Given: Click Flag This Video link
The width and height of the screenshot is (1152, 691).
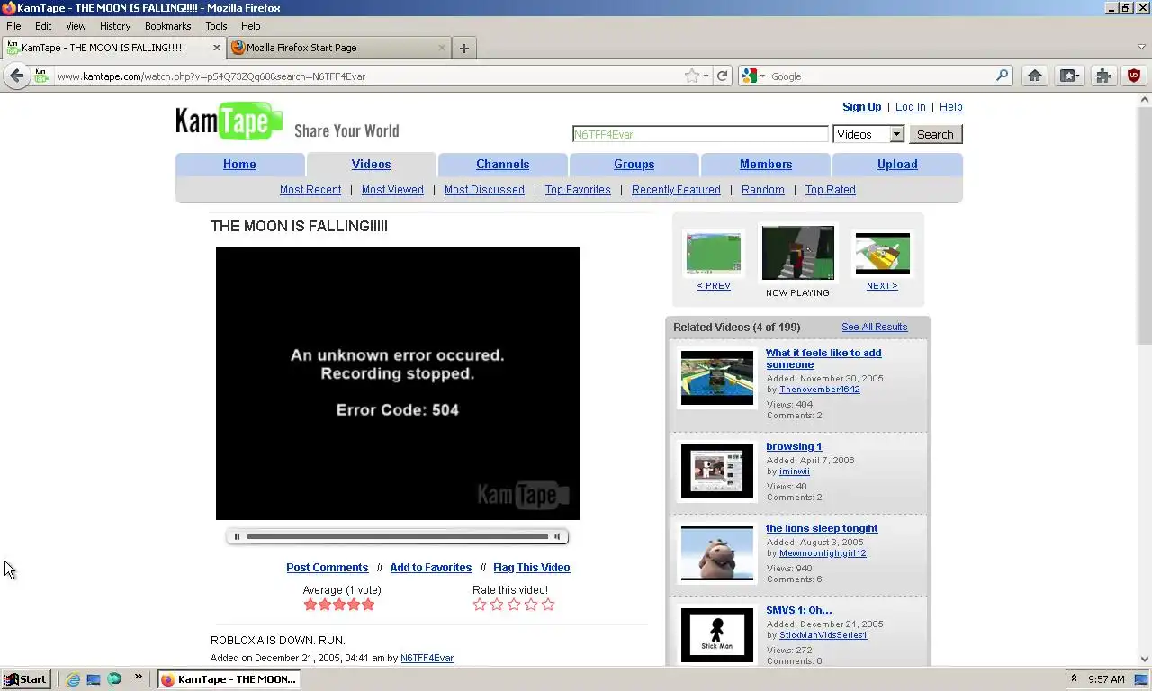Looking at the screenshot, I should point(531,568).
